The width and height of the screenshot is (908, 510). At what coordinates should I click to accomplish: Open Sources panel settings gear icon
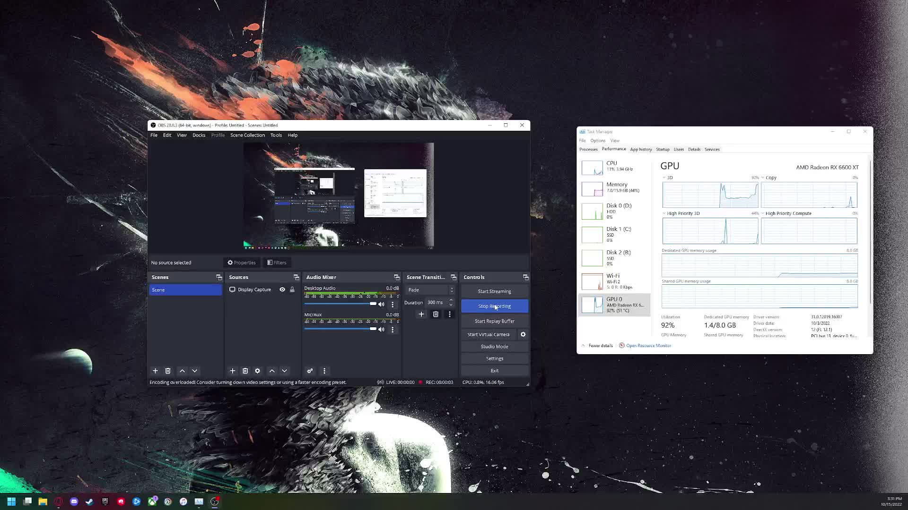point(258,371)
